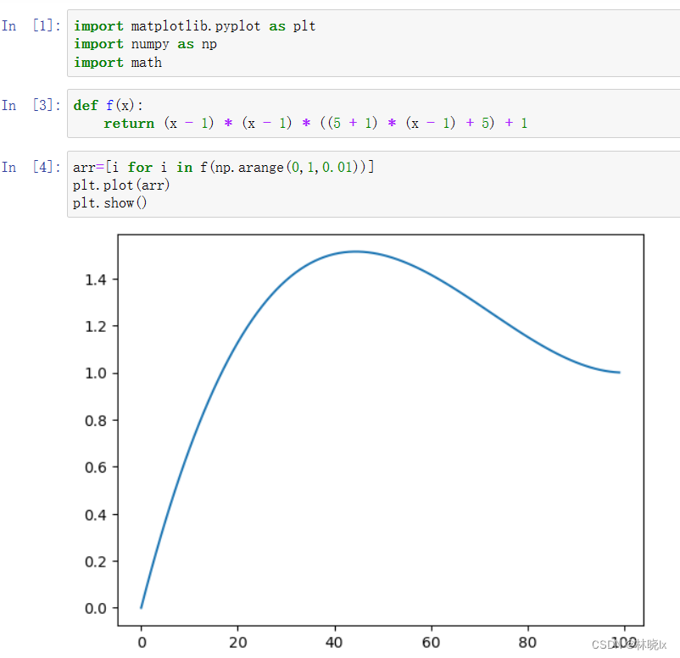Click the 1.0 y-axis tick label
680x658 pixels.
(x=96, y=373)
